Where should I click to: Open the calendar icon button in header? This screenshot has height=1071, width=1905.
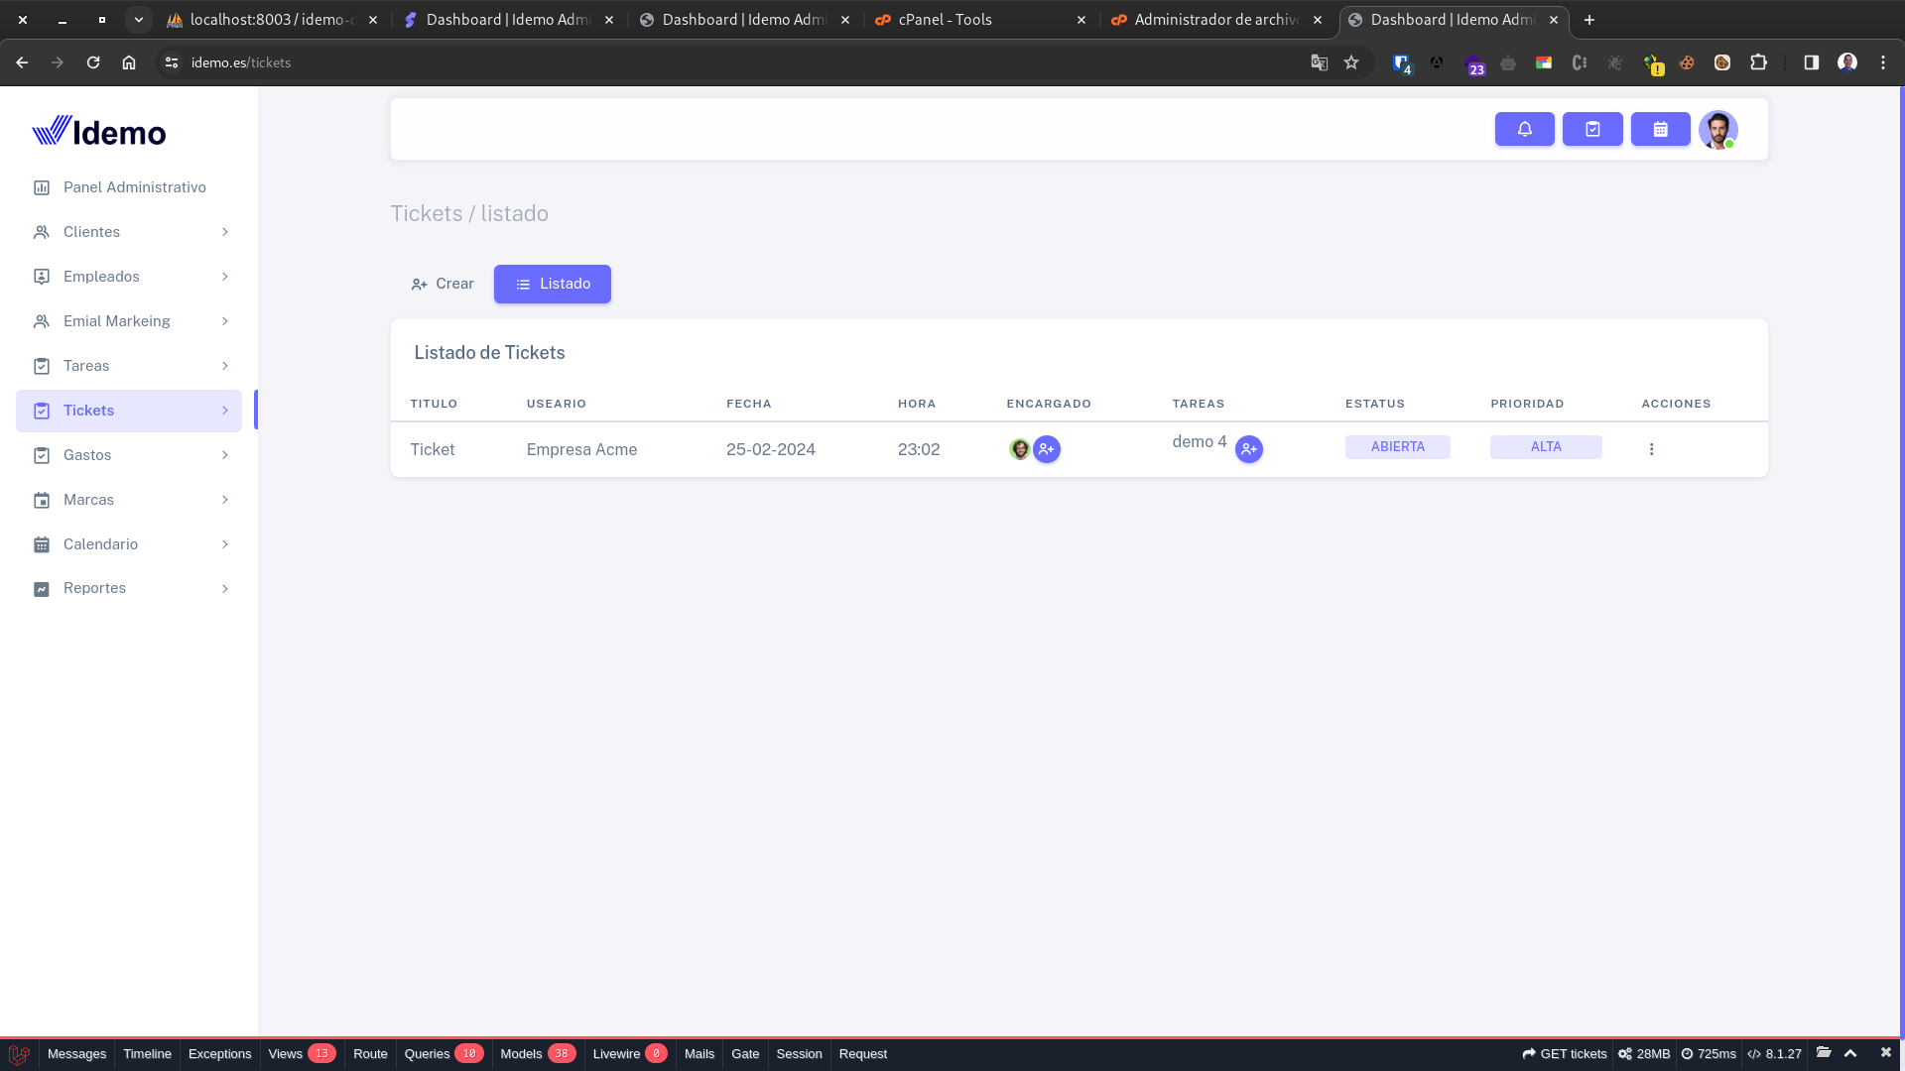click(1660, 129)
